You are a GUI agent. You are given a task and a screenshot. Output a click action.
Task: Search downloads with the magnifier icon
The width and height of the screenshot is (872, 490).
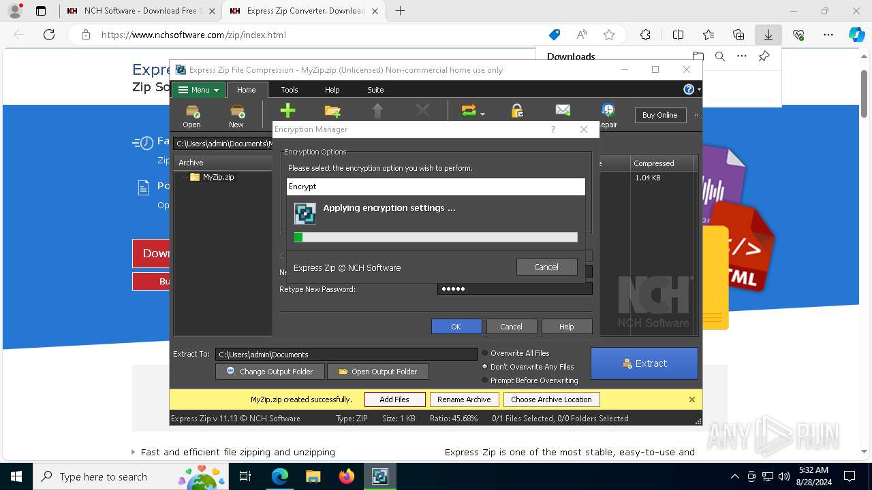pos(719,56)
